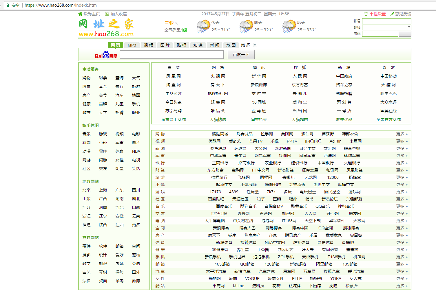Viewport: 436px width, 291px height.
Task: Click the login button beside the password field
Action: [405, 34]
